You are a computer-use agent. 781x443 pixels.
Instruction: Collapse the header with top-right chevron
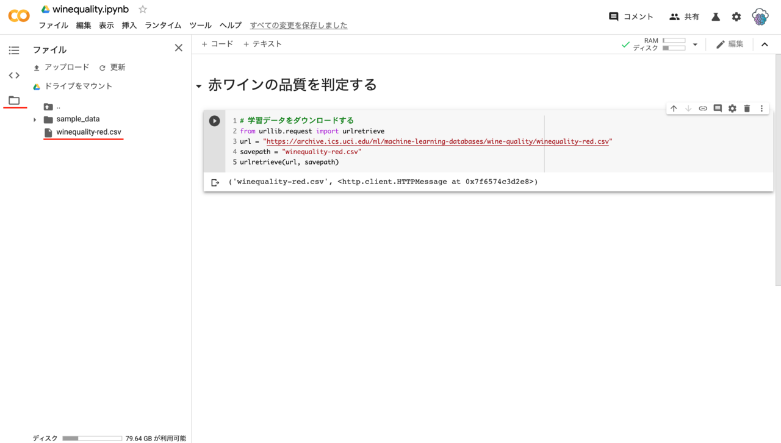(x=765, y=44)
